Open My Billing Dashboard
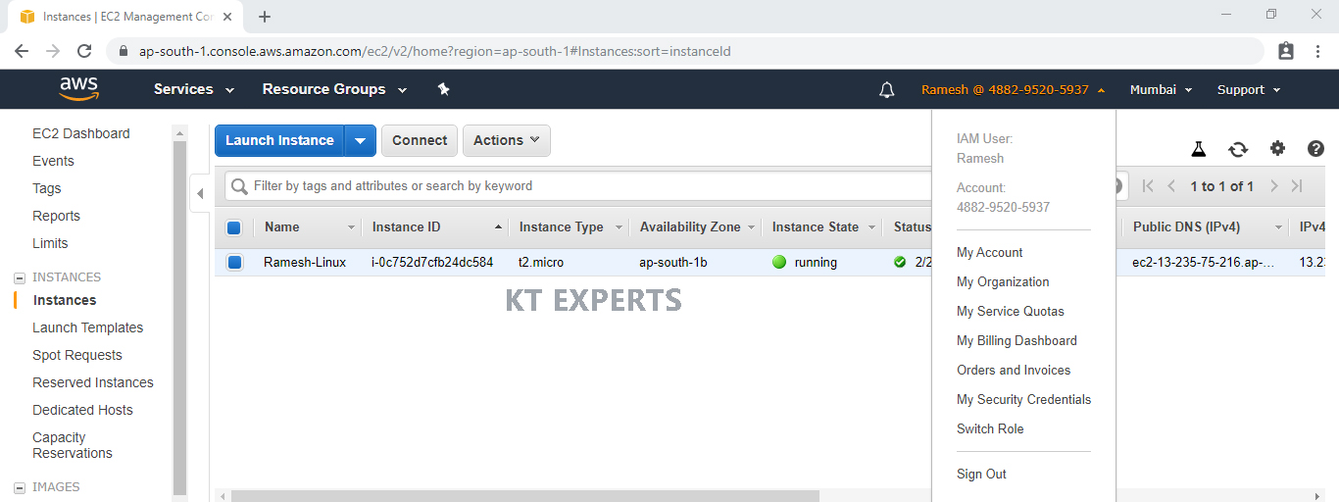This screenshot has height=502, width=1339. [1017, 340]
